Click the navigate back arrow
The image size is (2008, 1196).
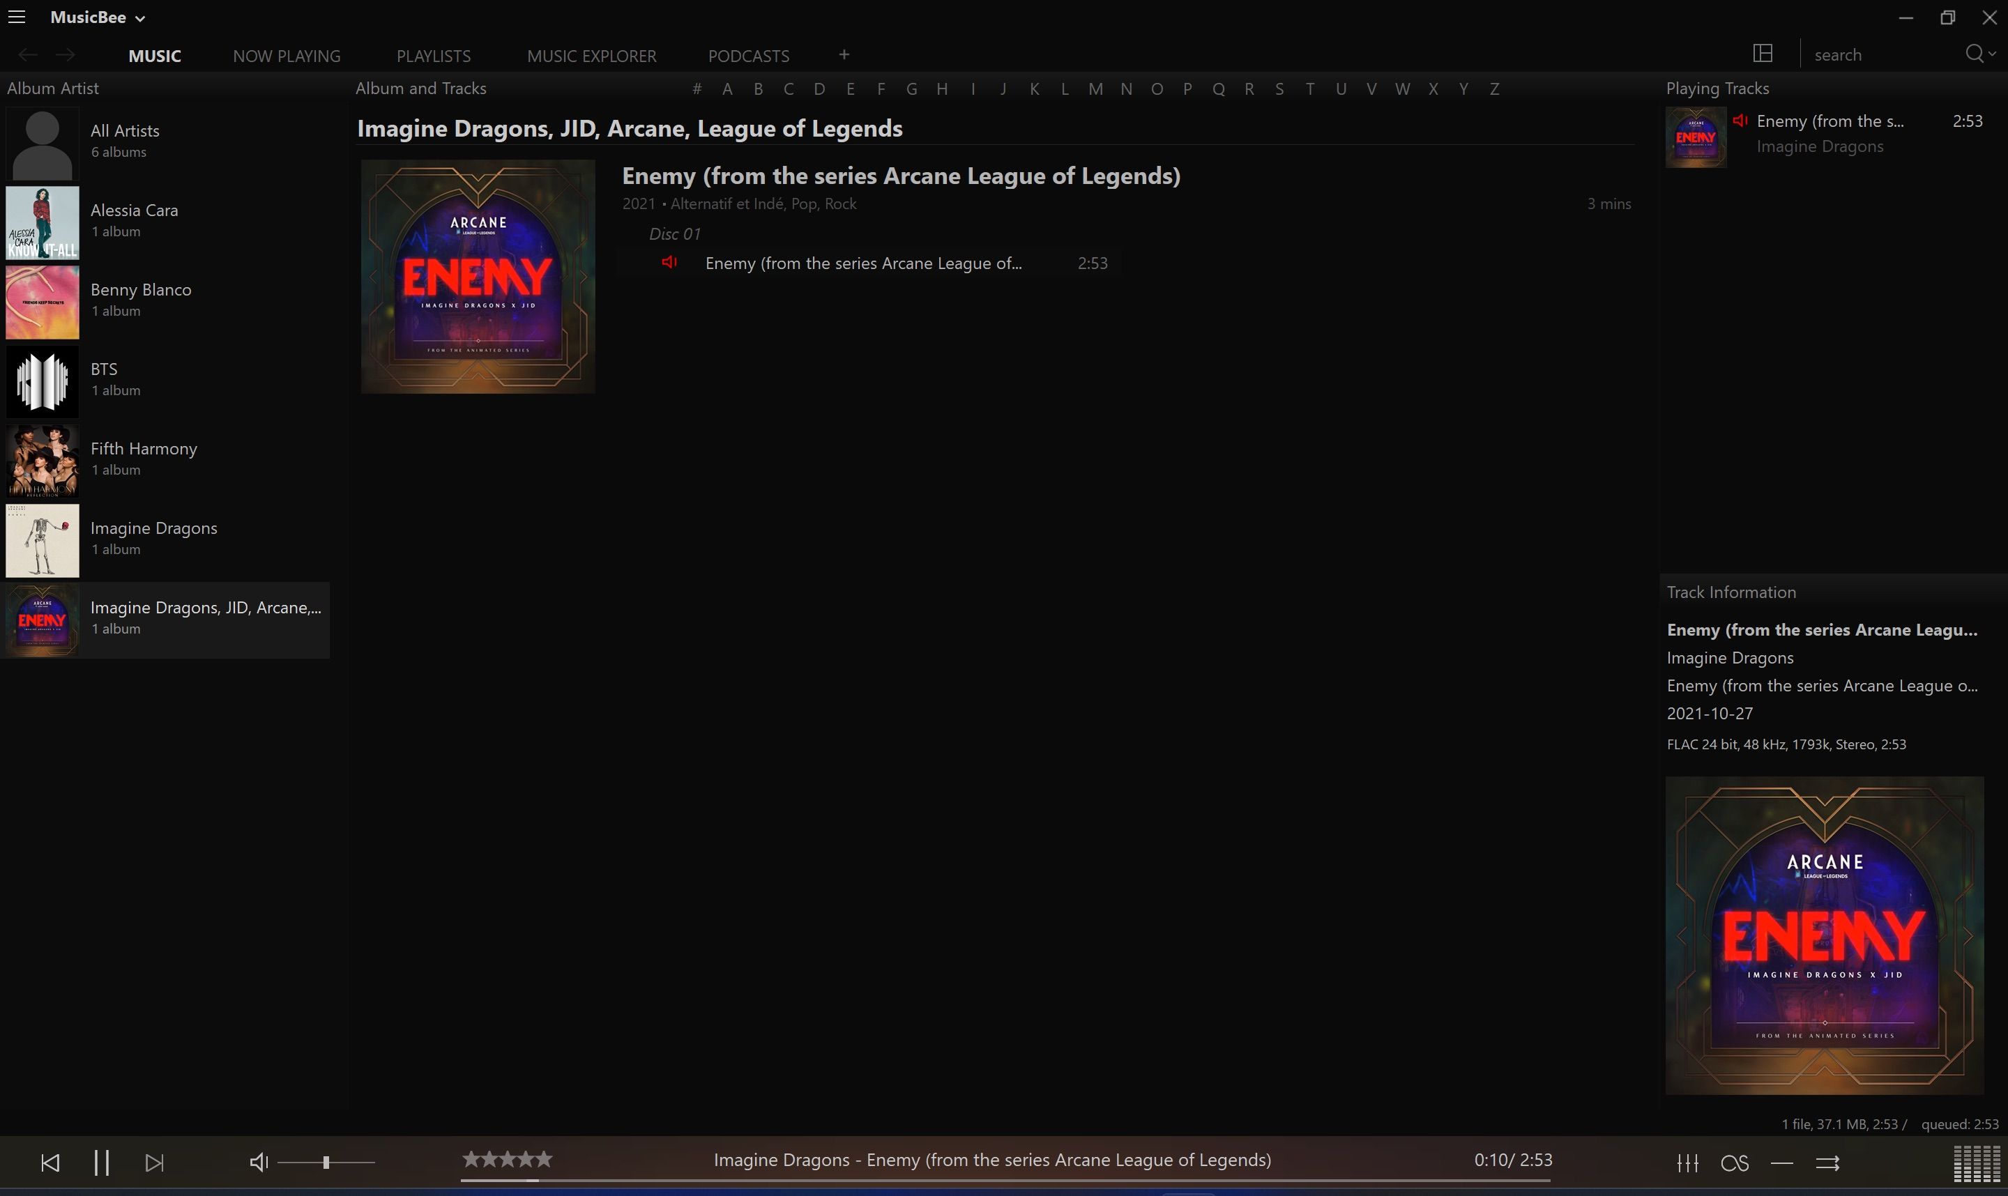tap(26, 54)
